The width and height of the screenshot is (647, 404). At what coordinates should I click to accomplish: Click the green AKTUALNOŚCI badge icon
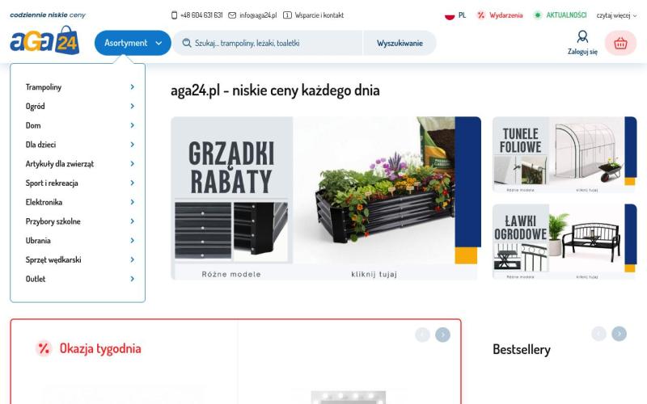click(x=537, y=15)
